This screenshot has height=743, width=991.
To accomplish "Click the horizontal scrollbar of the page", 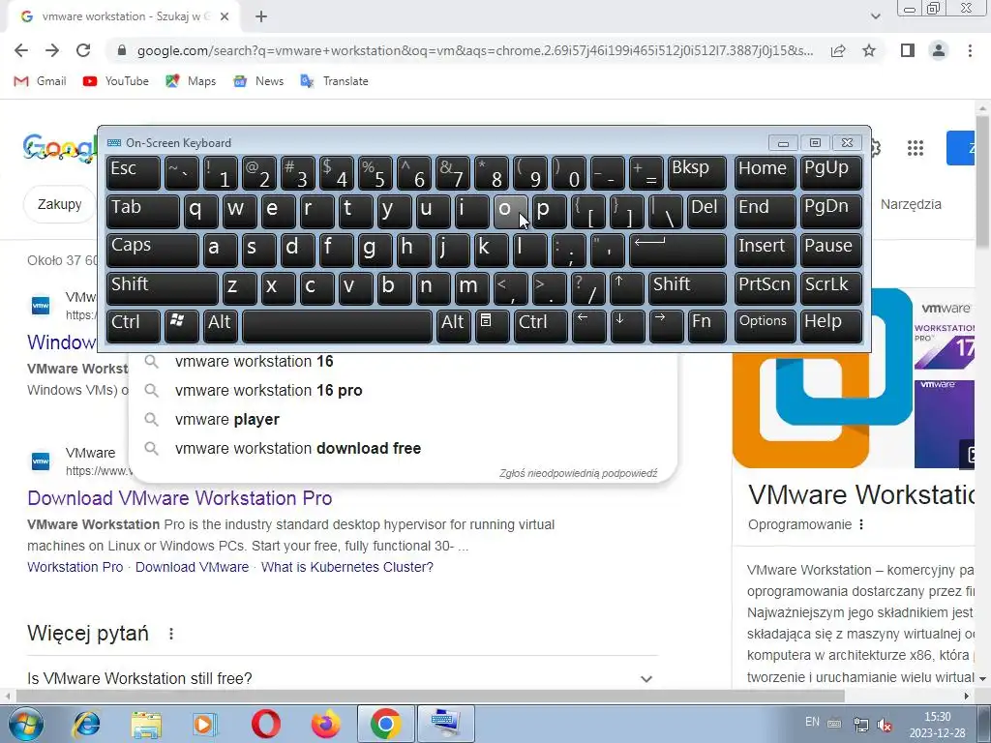I will pyautogui.click(x=430, y=696).
